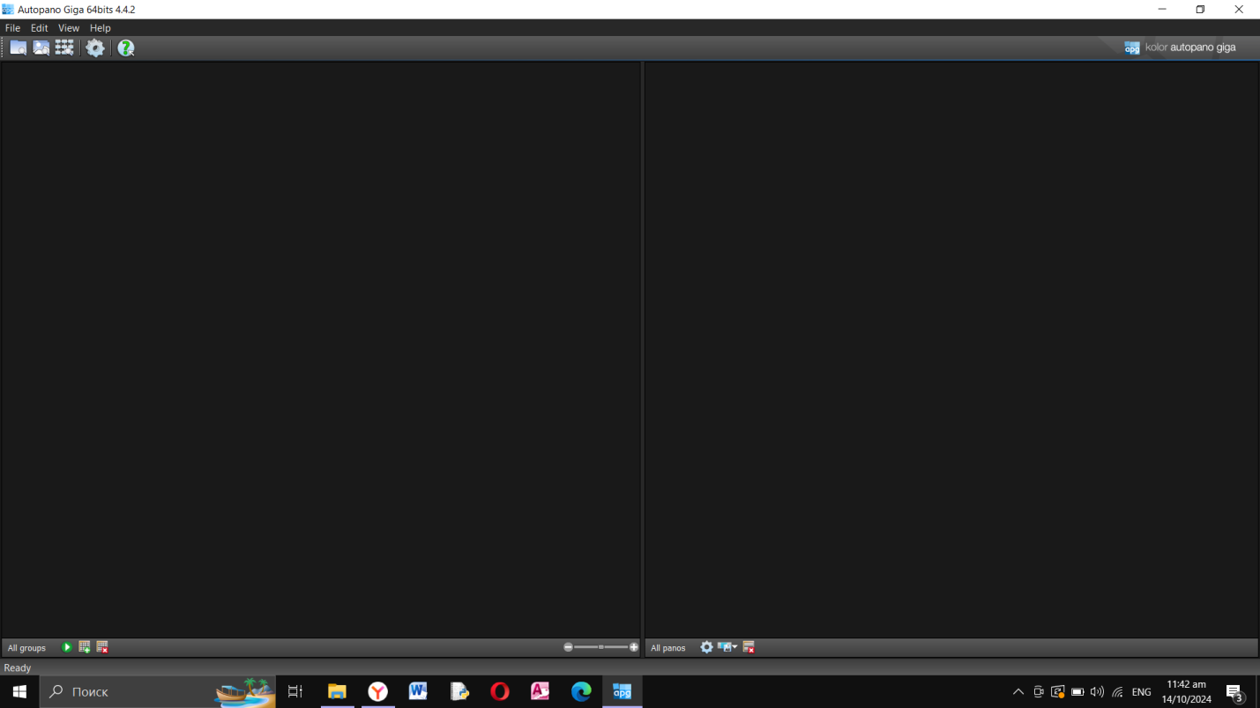1260x708 pixels.
Task: Show hidden system tray icons chevron
Action: point(1018,692)
